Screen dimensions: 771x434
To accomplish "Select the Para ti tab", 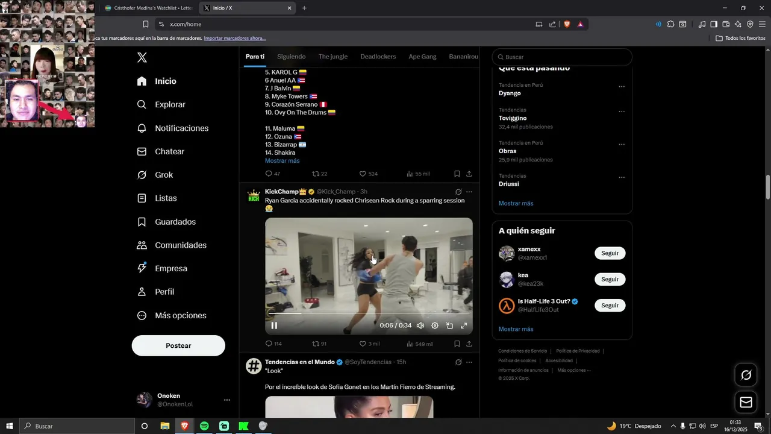I will pyautogui.click(x=255, y=57).
